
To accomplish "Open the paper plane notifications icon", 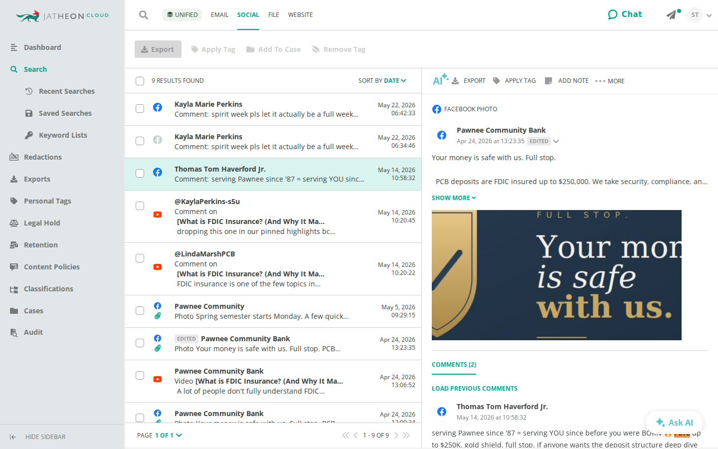I will point(673,14).
